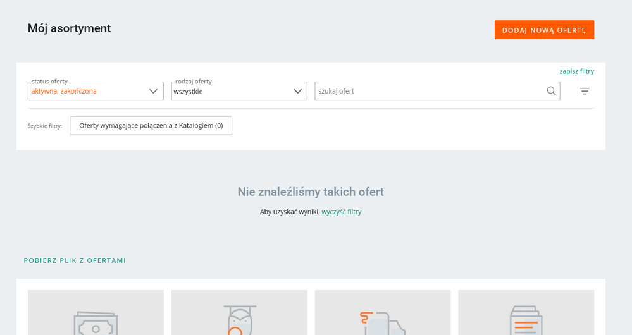Screen dimensions: 632x335
Task: Expand the status oferty dropdown
Action: click(x=96, y=91)
